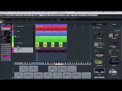Select the Groove Agent track name
Viewport: 122px width, 91px height.
point(21,26)
